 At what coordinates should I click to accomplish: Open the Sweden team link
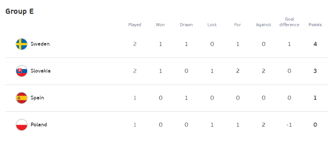tap(40, 44)
